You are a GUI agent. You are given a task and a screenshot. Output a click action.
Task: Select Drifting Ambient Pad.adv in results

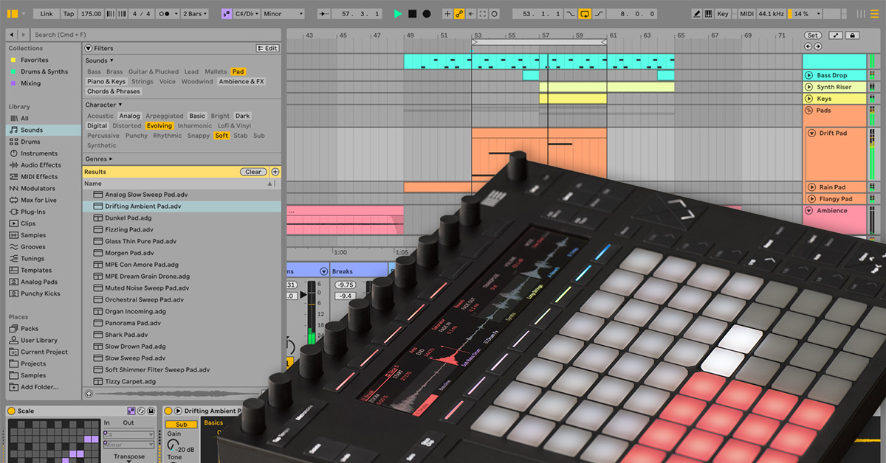pos(182,206)
